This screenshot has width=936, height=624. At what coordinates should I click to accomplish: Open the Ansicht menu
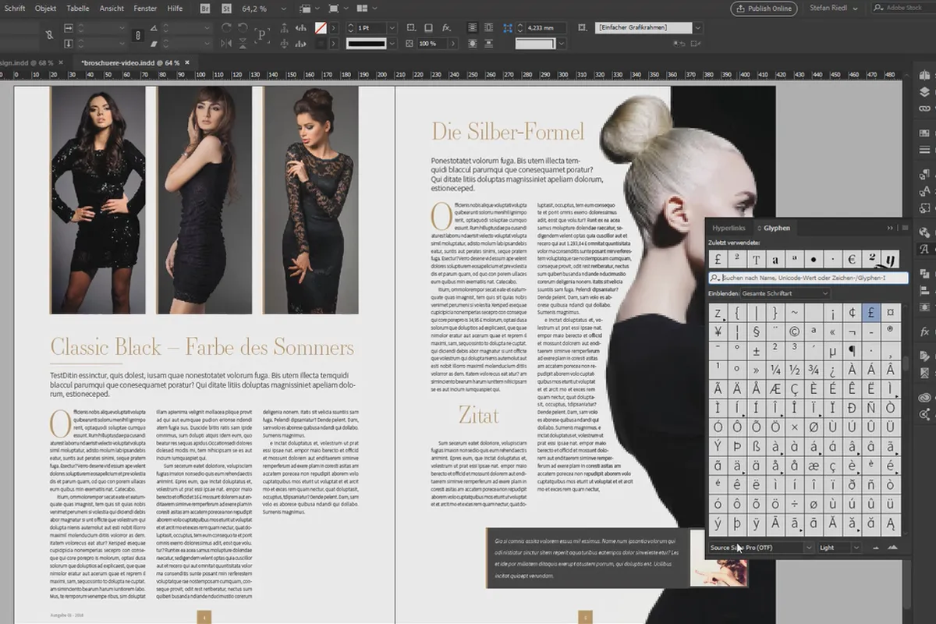[x=112, y=8]
